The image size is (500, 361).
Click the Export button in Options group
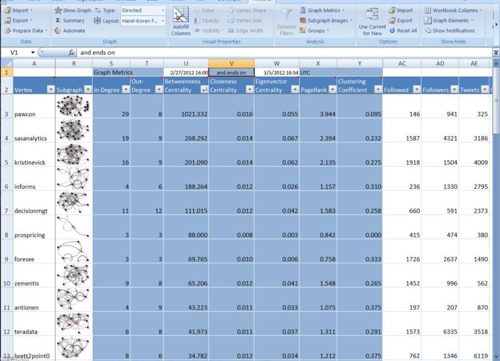click(x=401, y=21)
